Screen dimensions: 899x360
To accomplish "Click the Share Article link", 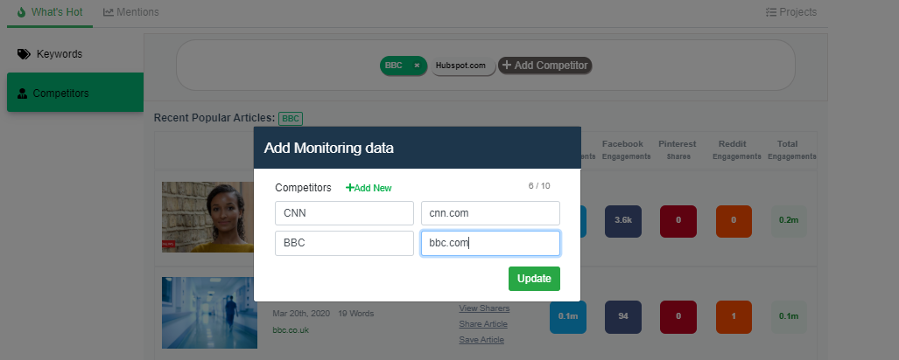I will pos(482,324).
